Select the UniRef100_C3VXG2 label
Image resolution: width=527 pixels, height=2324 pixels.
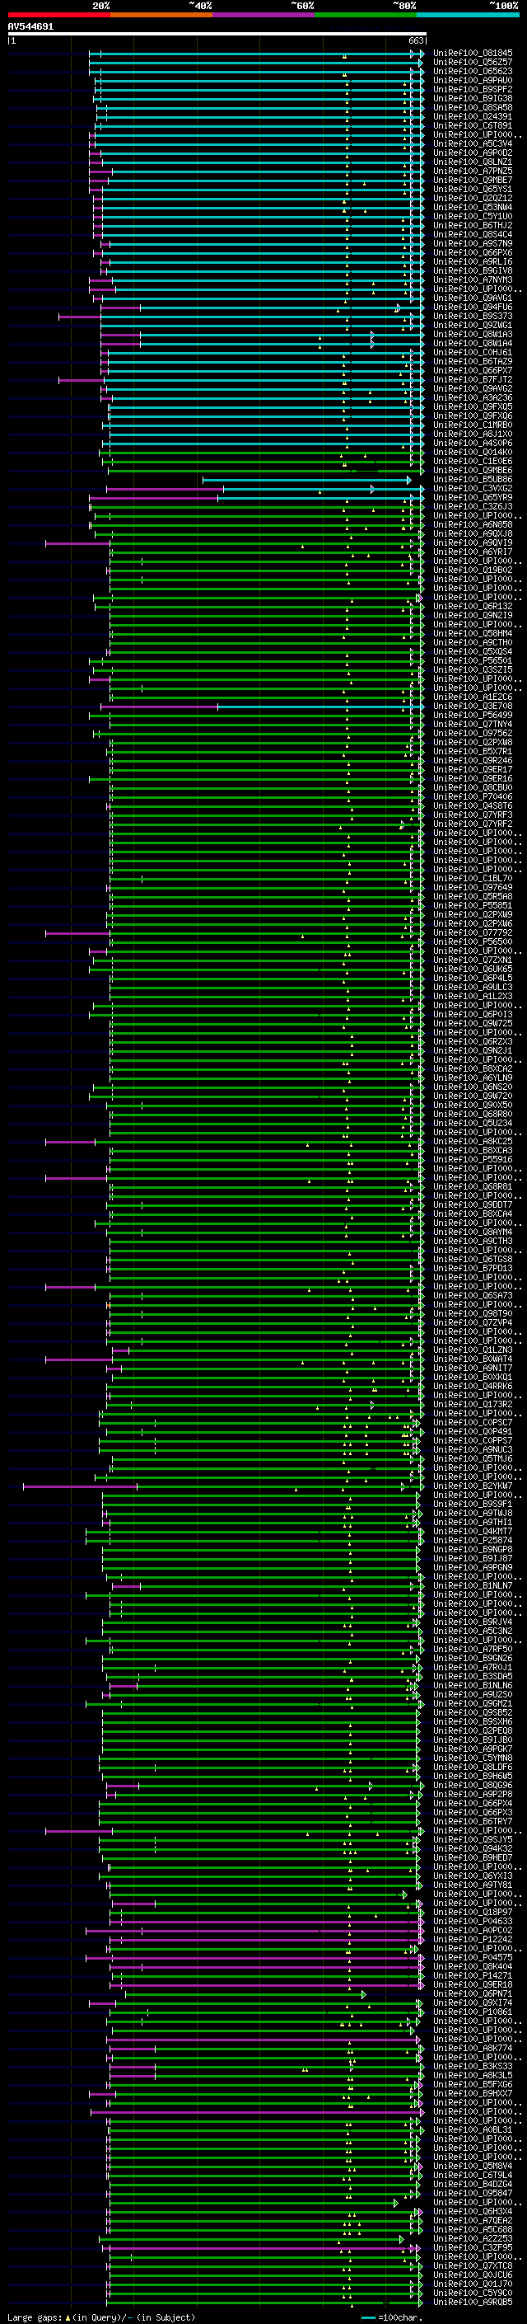coord(473,489)
